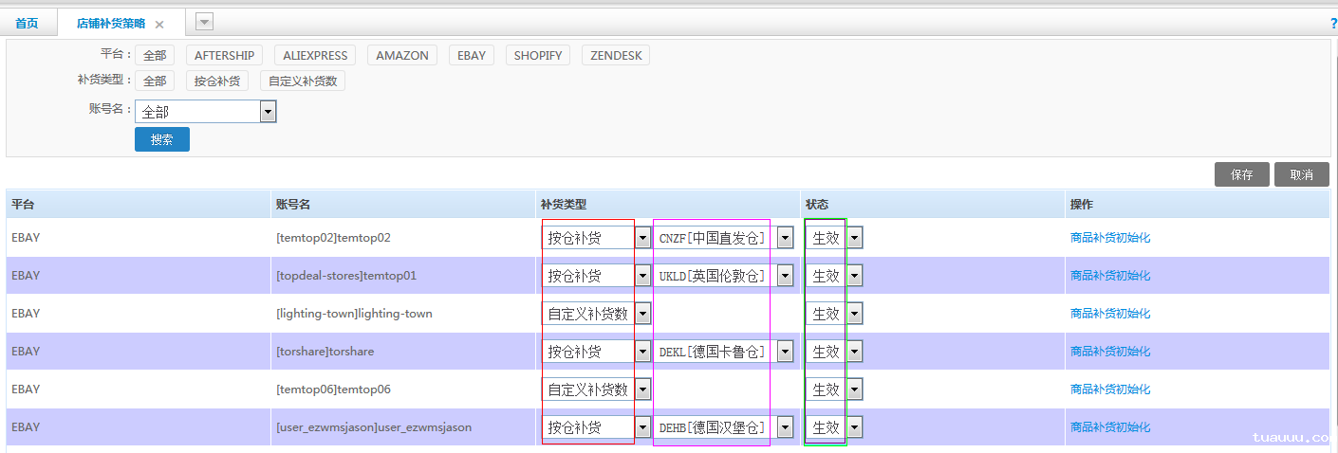Open status dropdown for lighting-town row

tap(834, 314)
